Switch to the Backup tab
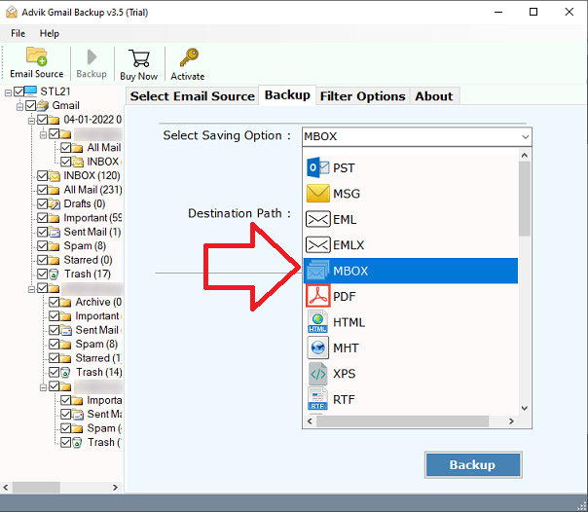The image size is (588, 512). (x=287, y=94)
